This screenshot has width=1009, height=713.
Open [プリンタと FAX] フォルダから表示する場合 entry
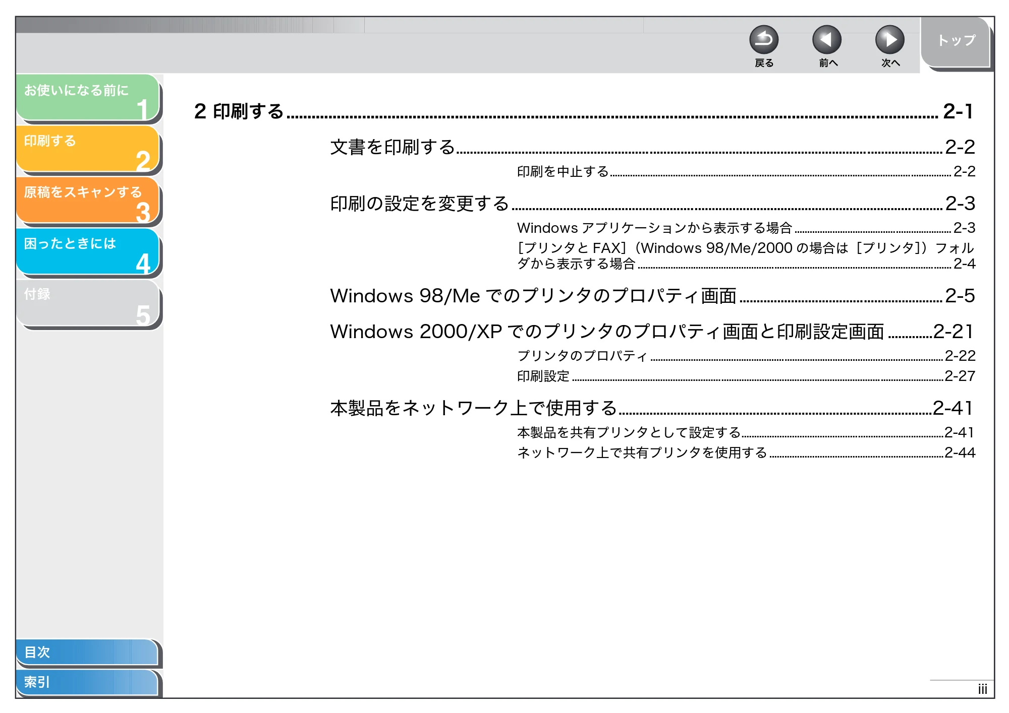coord(746,255)
